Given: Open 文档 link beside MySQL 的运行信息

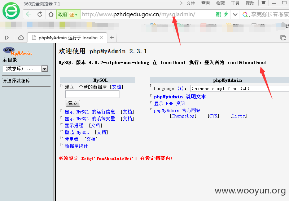Looking at the screenshot, I should 127,112.
